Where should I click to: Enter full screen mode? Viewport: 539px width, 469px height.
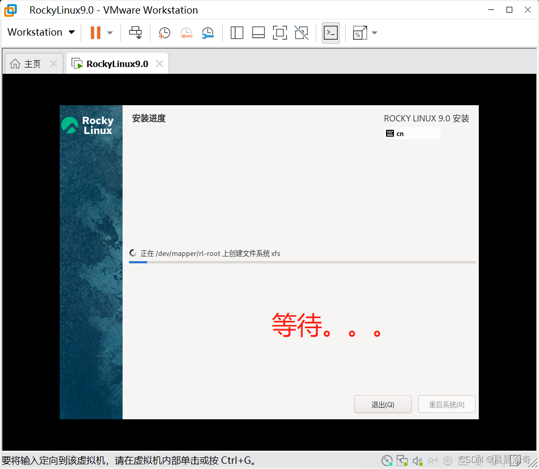[x=280, y=33]
